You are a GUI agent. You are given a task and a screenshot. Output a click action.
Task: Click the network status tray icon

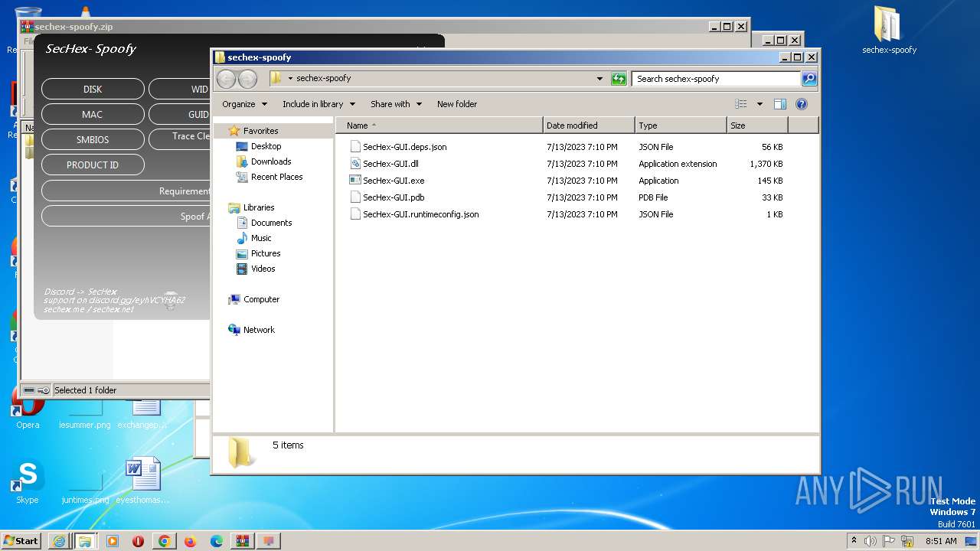point(908,541)
